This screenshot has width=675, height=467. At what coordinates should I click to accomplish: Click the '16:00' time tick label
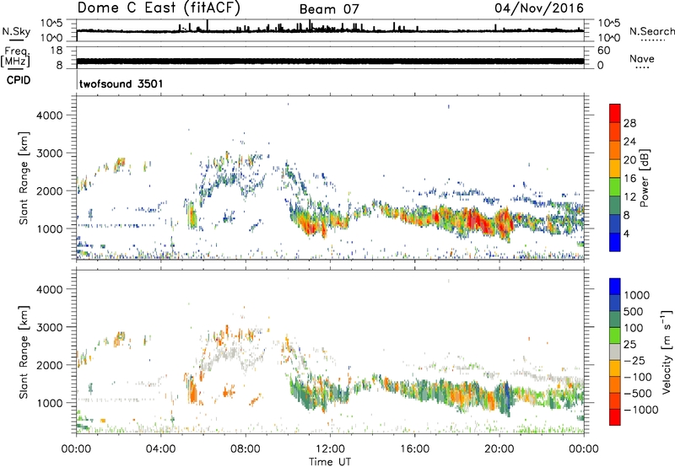[x=414, y=449]
